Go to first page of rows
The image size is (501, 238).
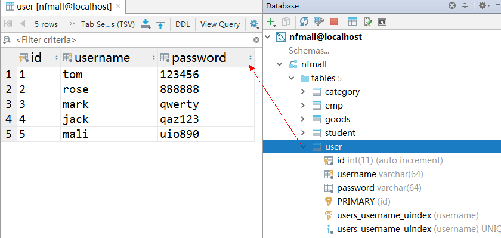click(x=8, y=24)
